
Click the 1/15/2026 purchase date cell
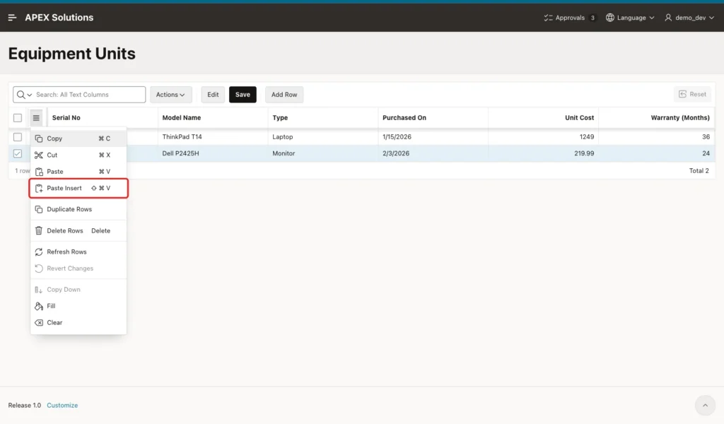(x=433, y=137)
